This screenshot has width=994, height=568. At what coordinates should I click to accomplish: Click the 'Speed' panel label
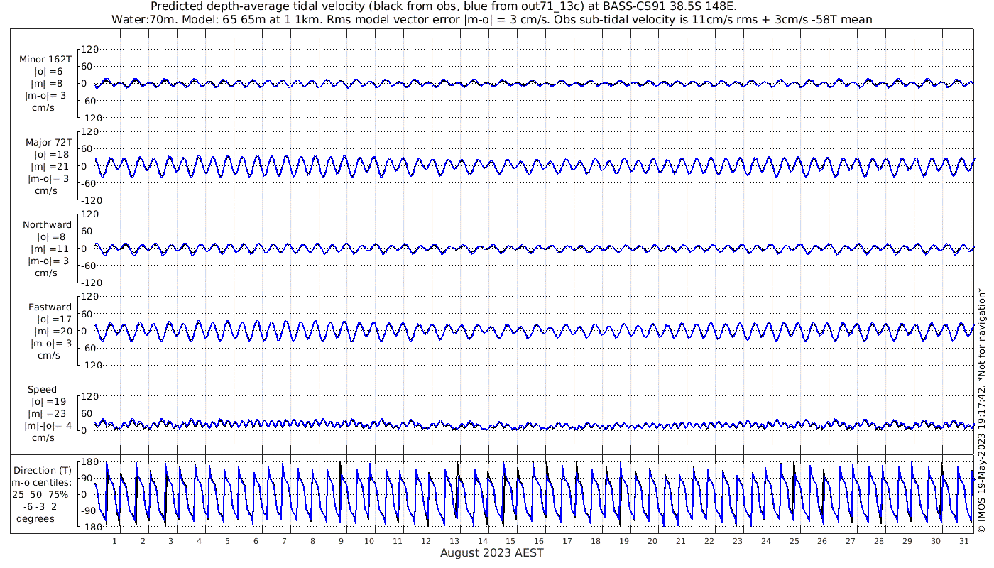43,390
